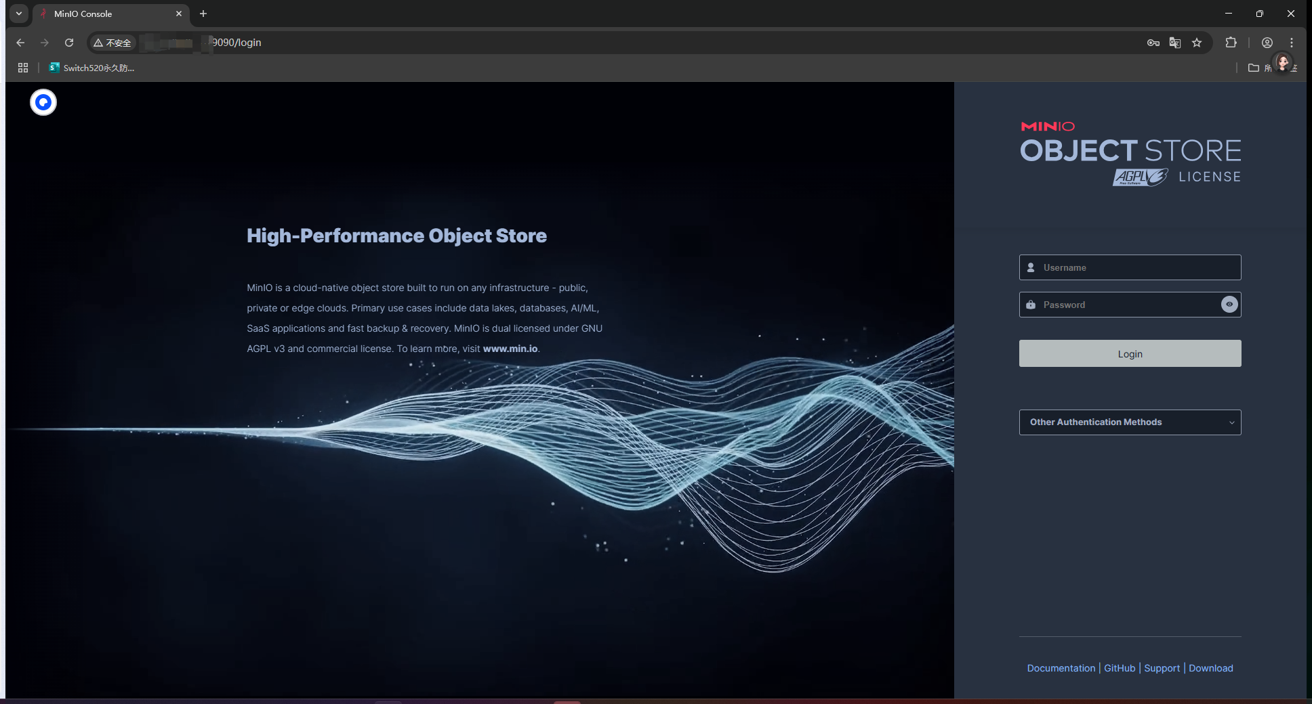Open the saved passwords key icon
Viewport: 1312px width, 704px height.
1153,43
